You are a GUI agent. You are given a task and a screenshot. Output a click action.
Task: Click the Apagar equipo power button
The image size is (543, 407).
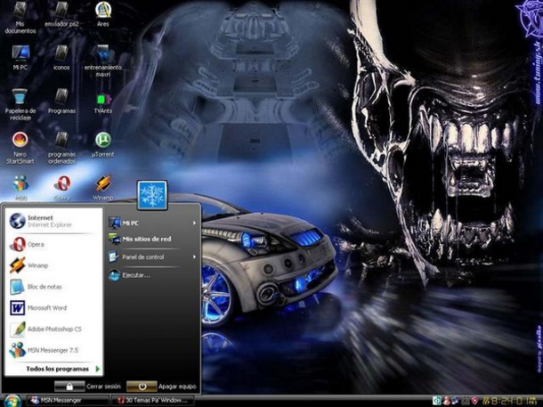tap(142, 386)
